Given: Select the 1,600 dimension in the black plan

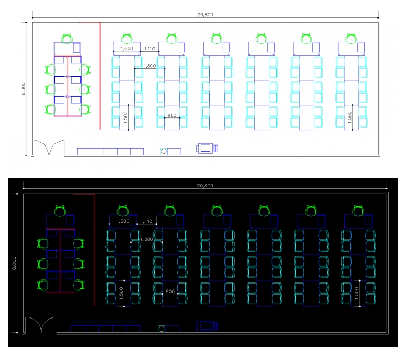Looking at the screenshot, I should [123, 221].
